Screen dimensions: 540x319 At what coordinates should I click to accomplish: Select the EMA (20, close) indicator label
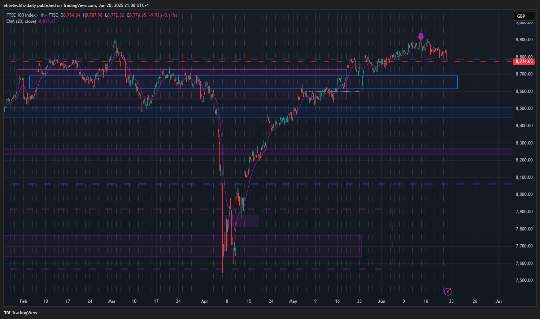21,21
